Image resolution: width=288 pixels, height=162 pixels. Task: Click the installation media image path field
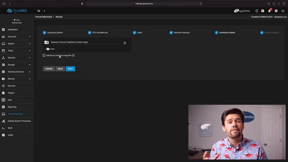[86, 42]
